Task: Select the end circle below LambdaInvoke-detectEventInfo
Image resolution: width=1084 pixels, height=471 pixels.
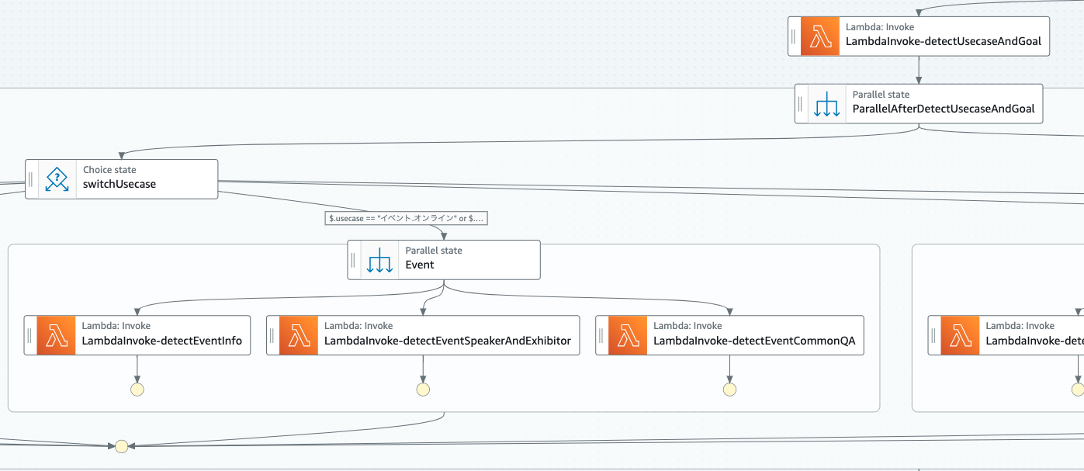Action: coord(137,390)
